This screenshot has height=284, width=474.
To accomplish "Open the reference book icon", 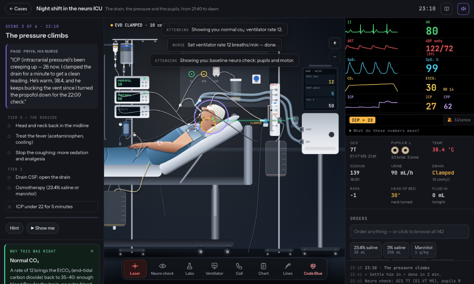I will pyautogui.click(x=447, y=9).
